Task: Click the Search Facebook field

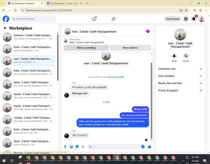Action: tap(34, 19)
